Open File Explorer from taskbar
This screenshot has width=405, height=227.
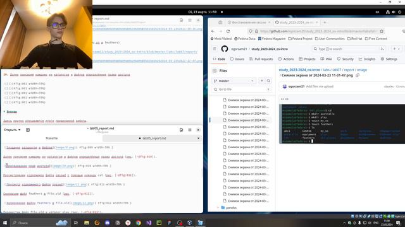click(87, 223)
